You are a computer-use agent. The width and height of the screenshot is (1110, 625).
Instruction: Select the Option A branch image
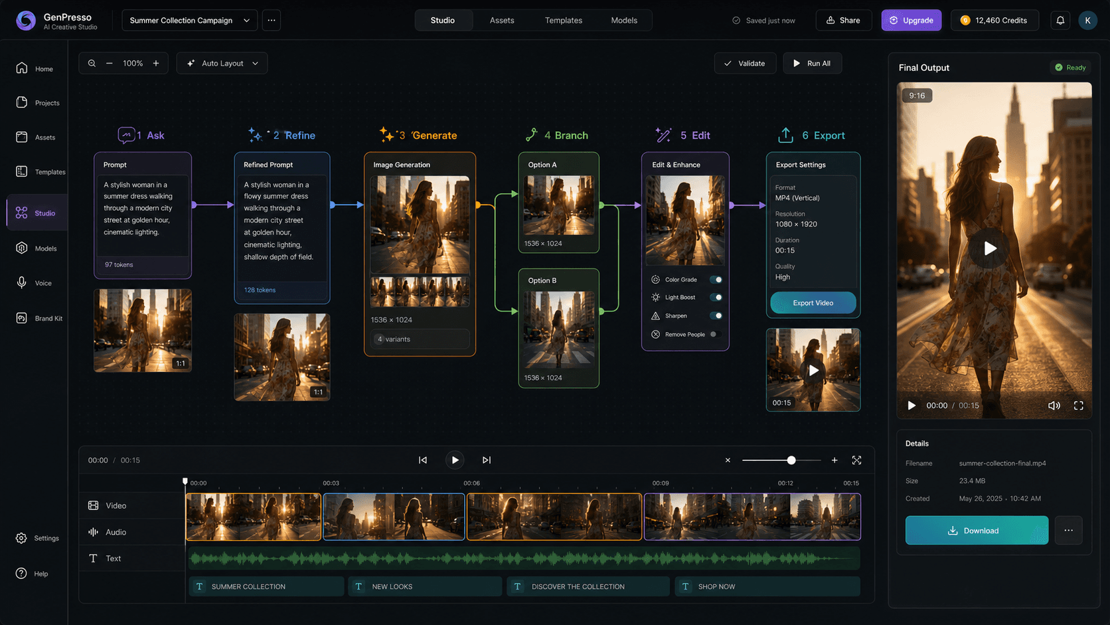(558, 205)
